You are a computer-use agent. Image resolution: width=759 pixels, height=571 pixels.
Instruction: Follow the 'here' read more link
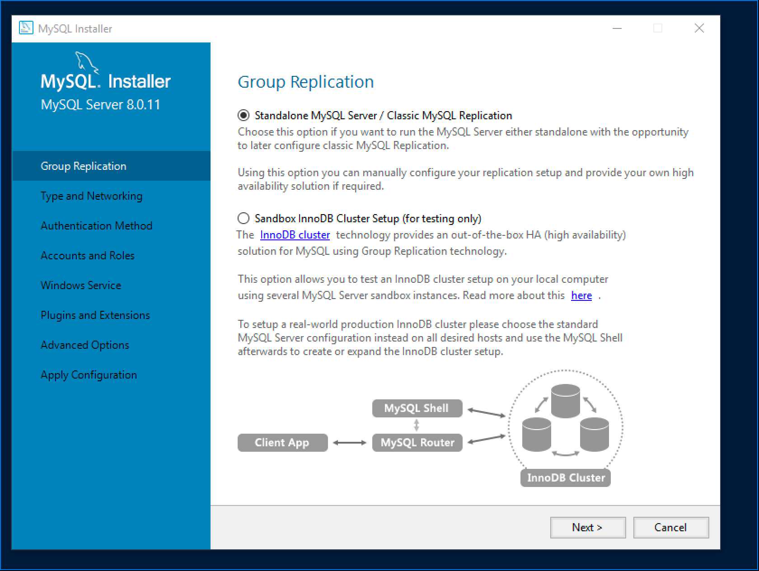coord(581,295)
